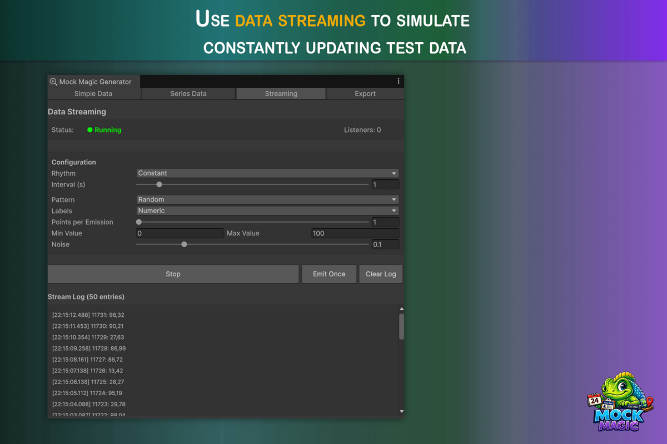Click the green Running status text
The image size is (667, 444).
point(108,130)
